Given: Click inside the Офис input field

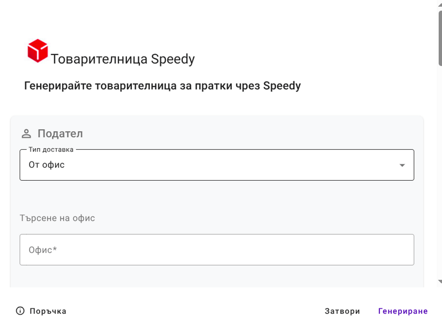Looking at the screenshot, I should 217,249.
